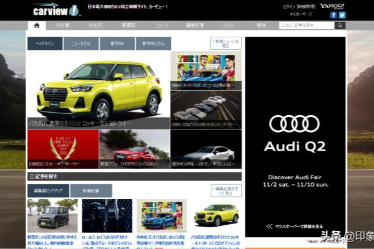Viewport: 374px width, 249px height.
Task: Click the ロールス・ロイス article title link
Action: pyautogui.click(x=107, y=242)
